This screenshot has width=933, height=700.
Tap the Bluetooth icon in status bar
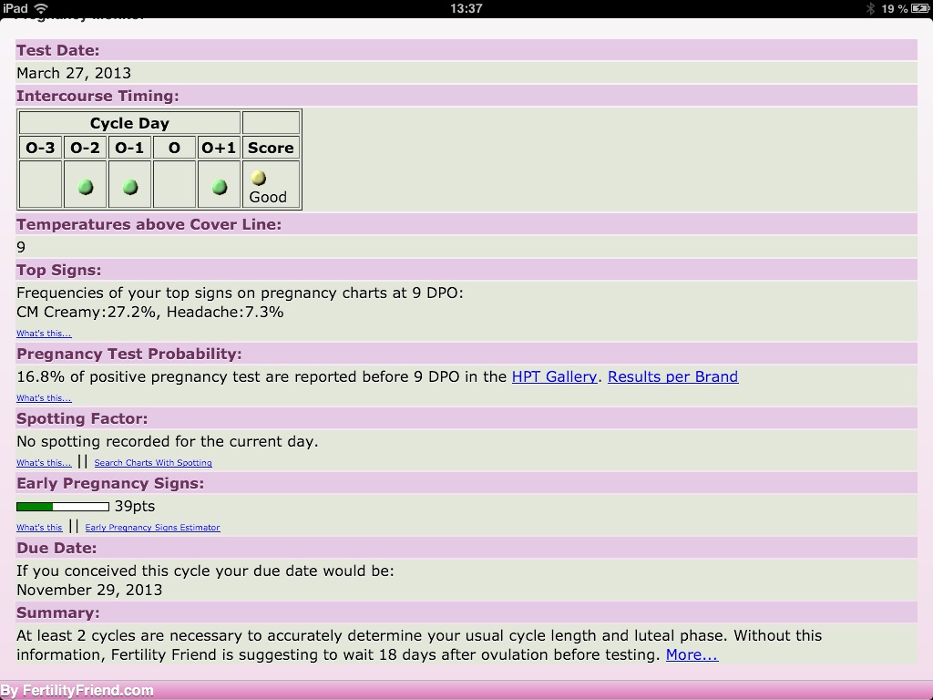[870, 8]
